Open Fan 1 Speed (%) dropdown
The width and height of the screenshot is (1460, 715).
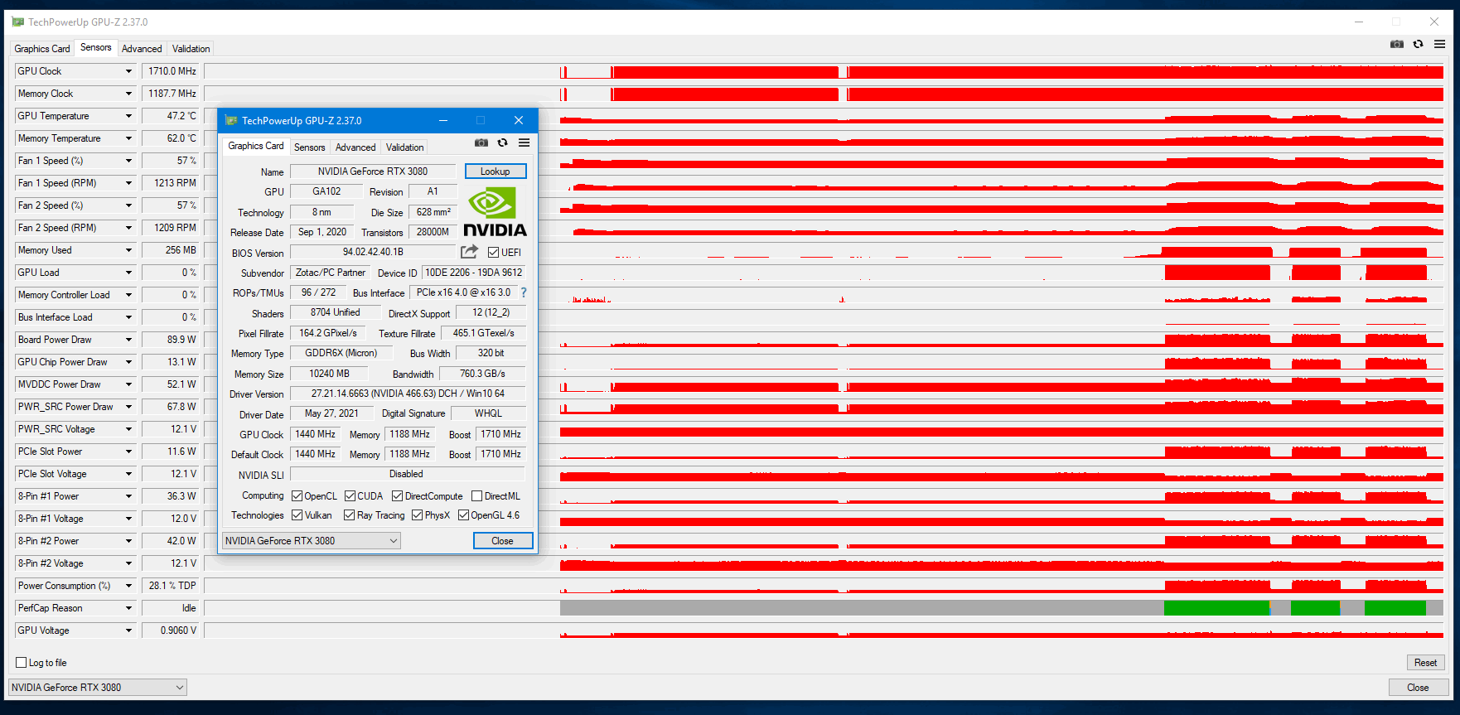(128, 161)
